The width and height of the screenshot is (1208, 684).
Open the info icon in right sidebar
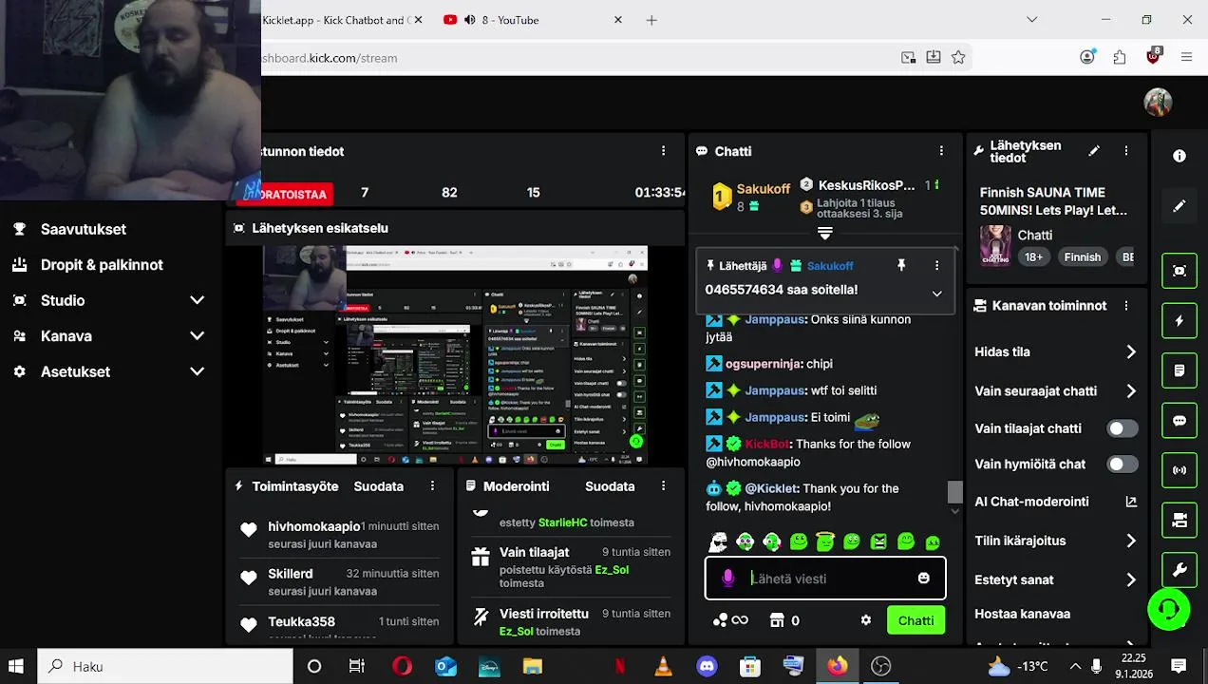coord(1179,156)
